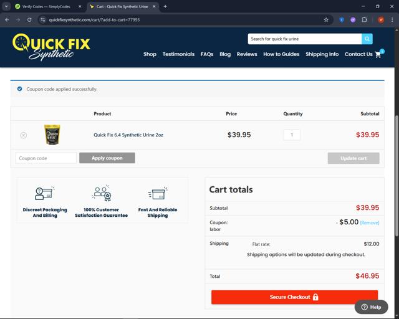
Task: Close the Verify Codes tab
Action: click(x=80, y=7)
